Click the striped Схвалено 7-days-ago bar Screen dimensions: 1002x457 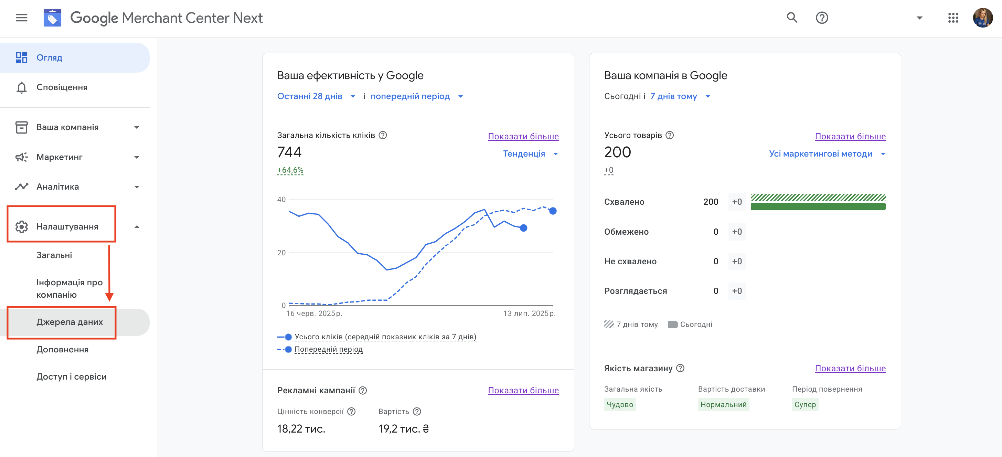(x=818, y=198)
